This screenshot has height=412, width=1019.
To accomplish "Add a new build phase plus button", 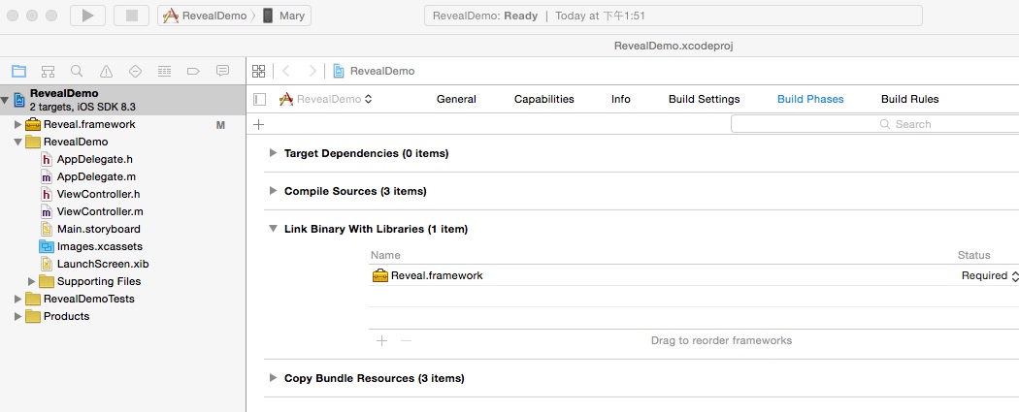I will [x=258, y=124].
